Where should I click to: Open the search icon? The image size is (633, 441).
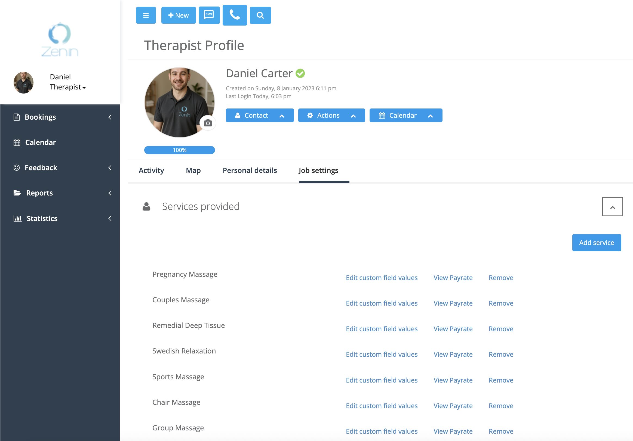pos(260,15)
